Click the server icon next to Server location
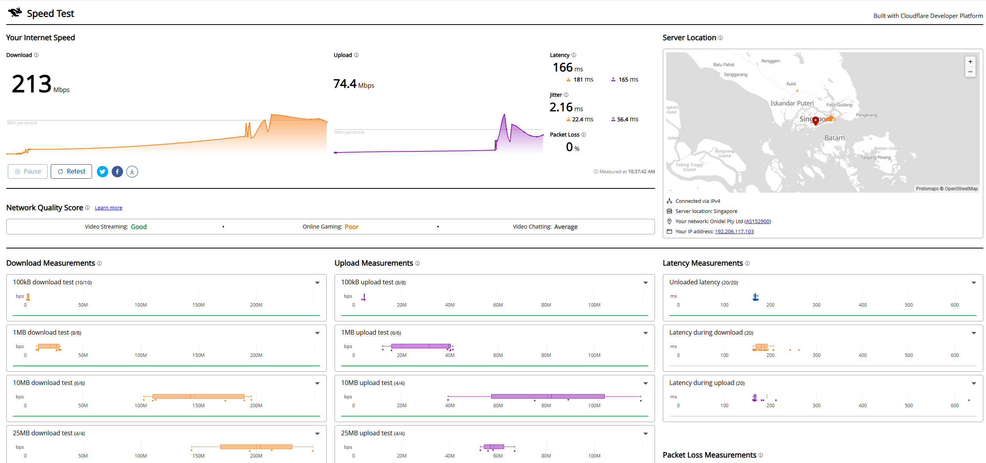Image resolution: width=986 pixels, height=463 pixels. pyautogui.click(x=669, y=211)
